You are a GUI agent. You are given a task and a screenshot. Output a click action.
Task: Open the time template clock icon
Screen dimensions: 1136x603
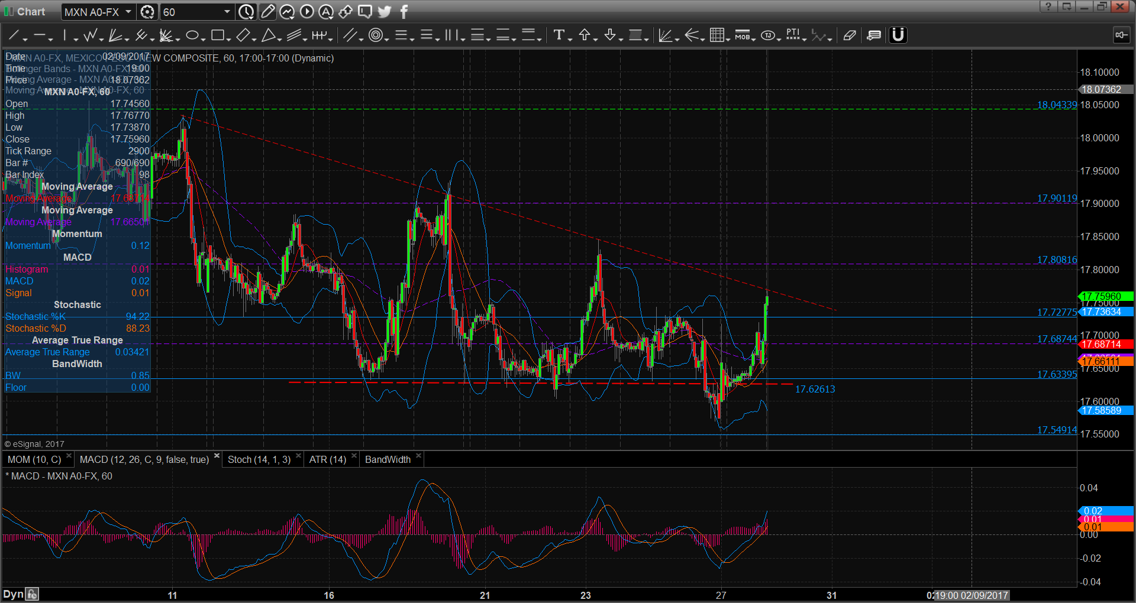coord(246,12)
